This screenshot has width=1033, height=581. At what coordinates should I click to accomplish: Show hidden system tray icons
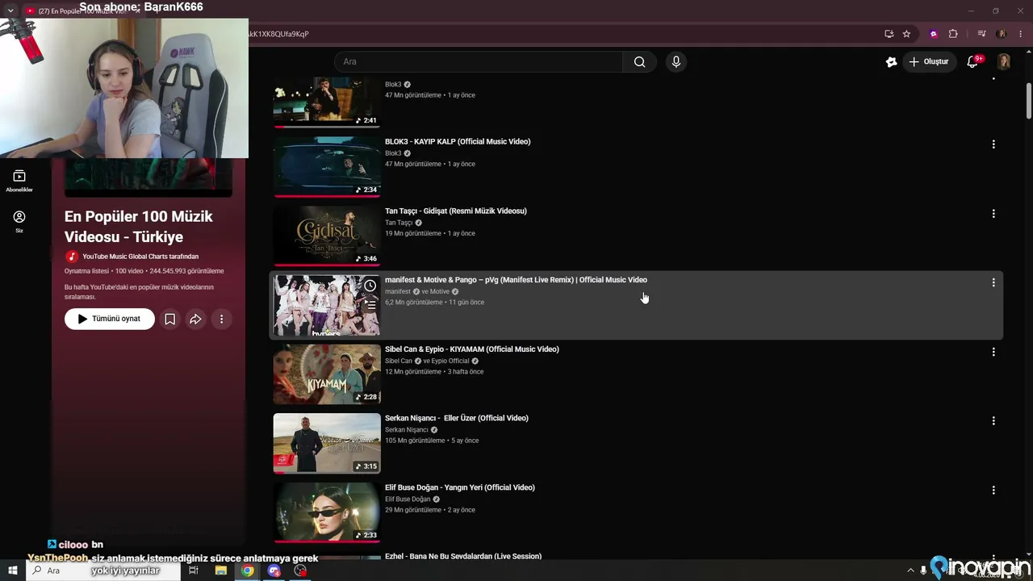pyautogui.click(x=911, y=571)
